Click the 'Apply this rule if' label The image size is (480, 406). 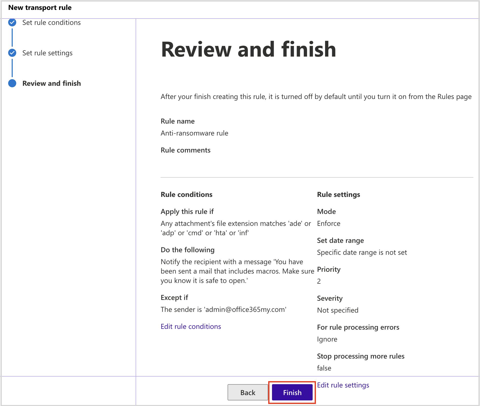click(x=187, y=212)
